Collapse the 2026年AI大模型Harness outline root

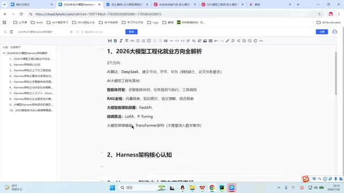[4, 53]
